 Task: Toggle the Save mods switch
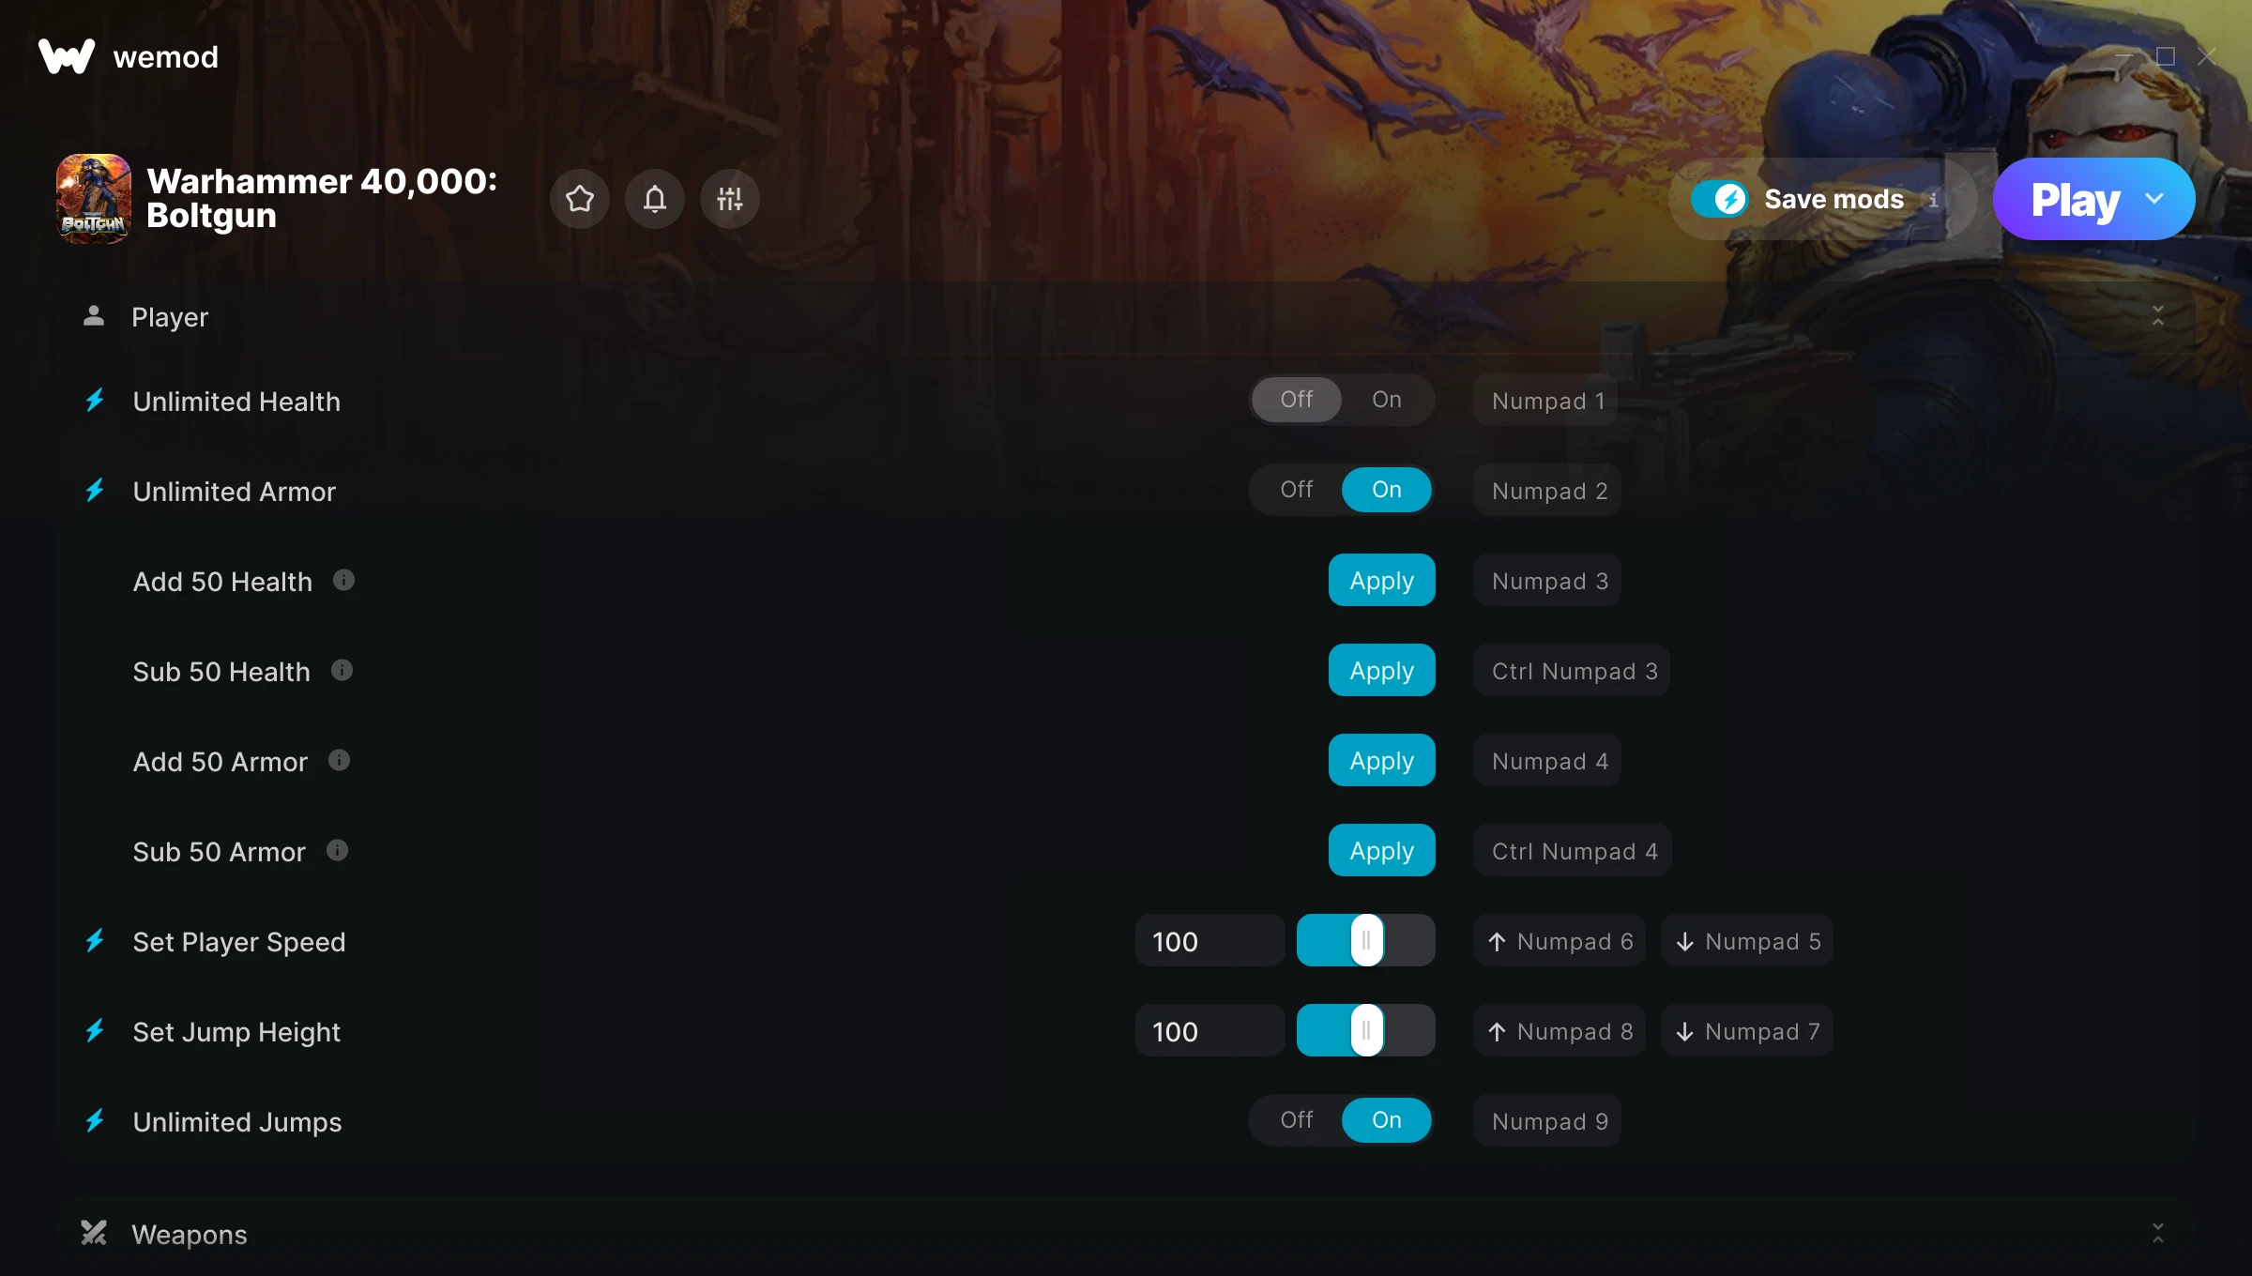[1720, 199]
